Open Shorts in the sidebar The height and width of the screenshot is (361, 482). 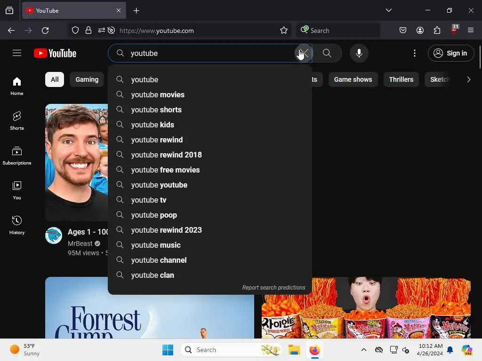17,121
